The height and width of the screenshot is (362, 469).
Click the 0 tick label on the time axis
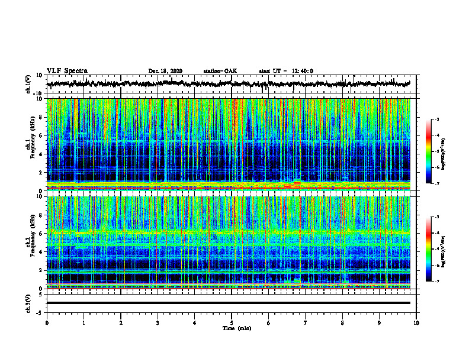point(47,323)
